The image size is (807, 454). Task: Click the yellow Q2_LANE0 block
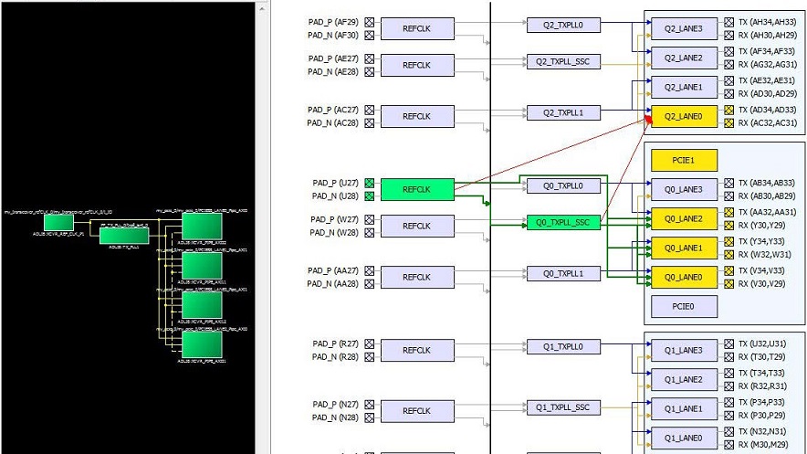[x=683, y=116]
